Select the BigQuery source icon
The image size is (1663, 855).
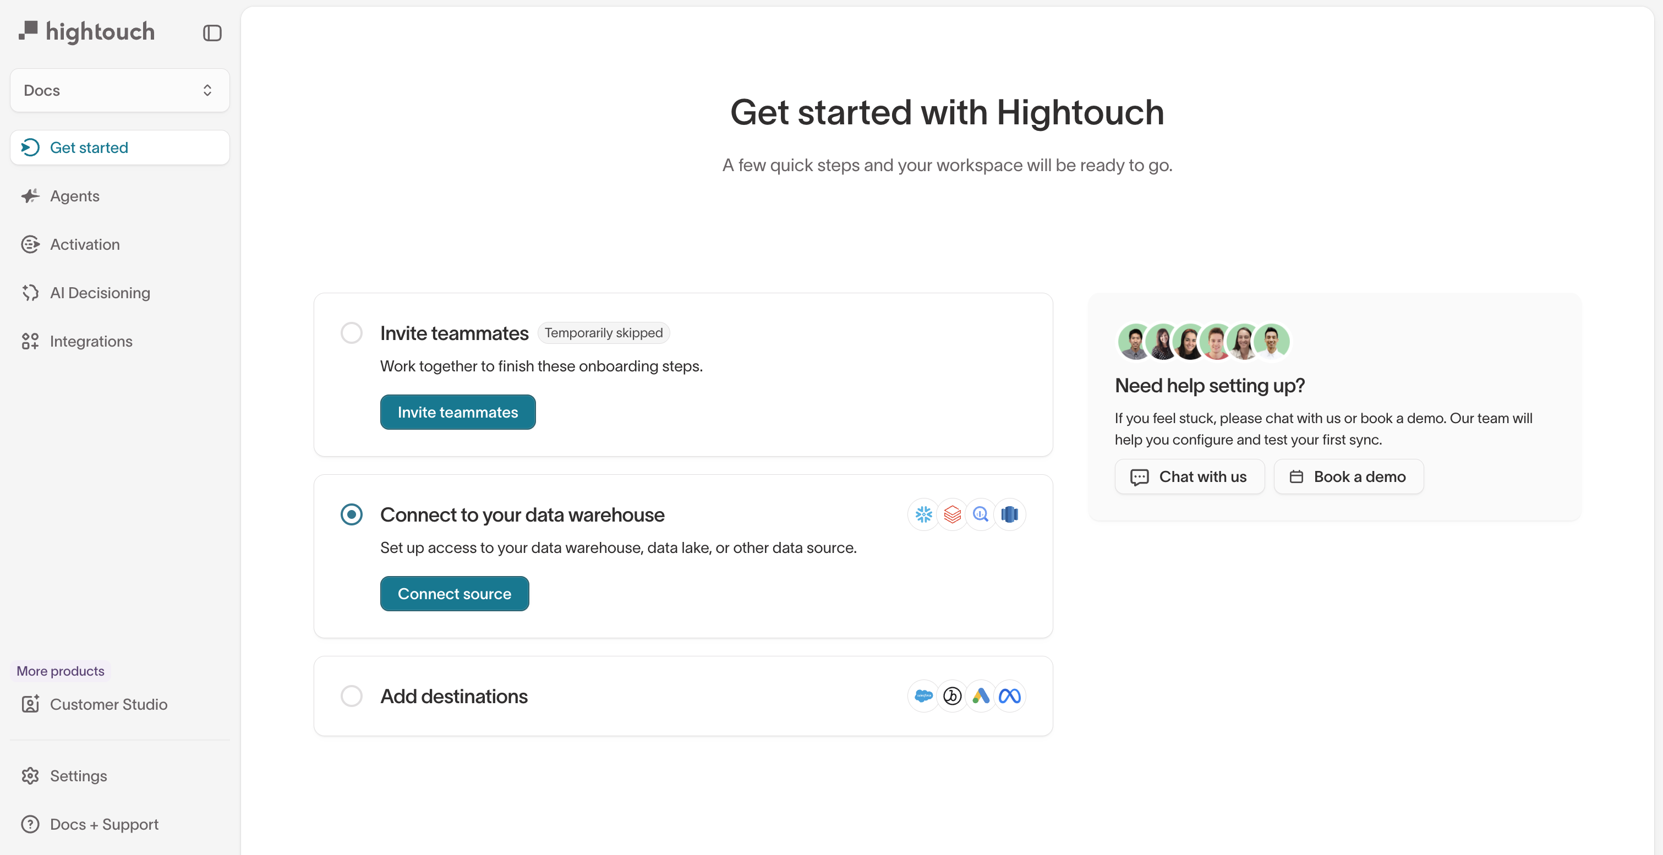point(981,514)
